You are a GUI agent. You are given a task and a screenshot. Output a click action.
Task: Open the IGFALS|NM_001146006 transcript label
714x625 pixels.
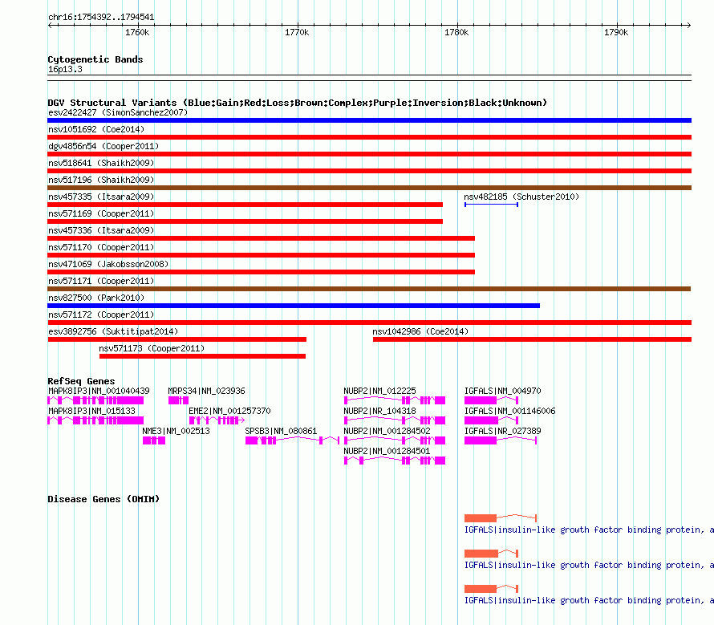509,411
